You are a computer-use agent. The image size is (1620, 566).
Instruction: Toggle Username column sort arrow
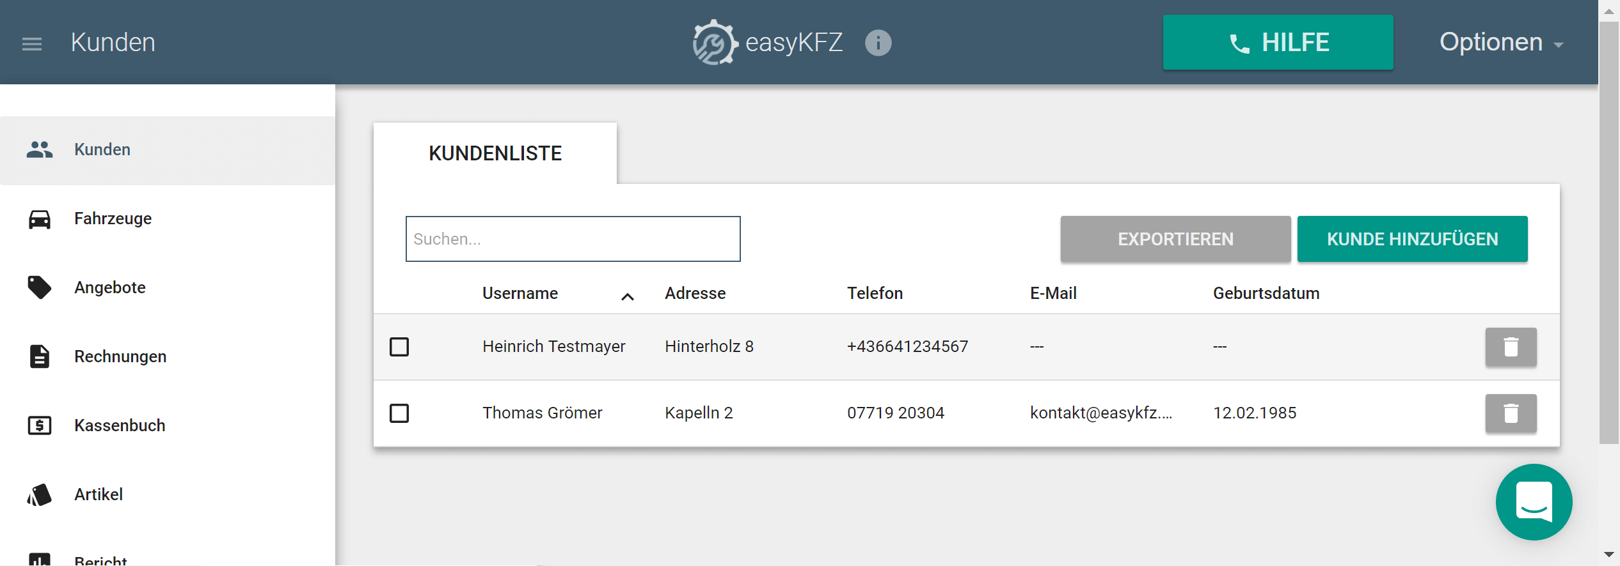coord(628,296)
